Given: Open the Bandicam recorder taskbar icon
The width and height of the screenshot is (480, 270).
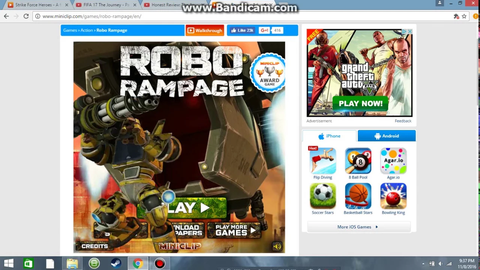Looking at the screenshot, I should point(160,264).
